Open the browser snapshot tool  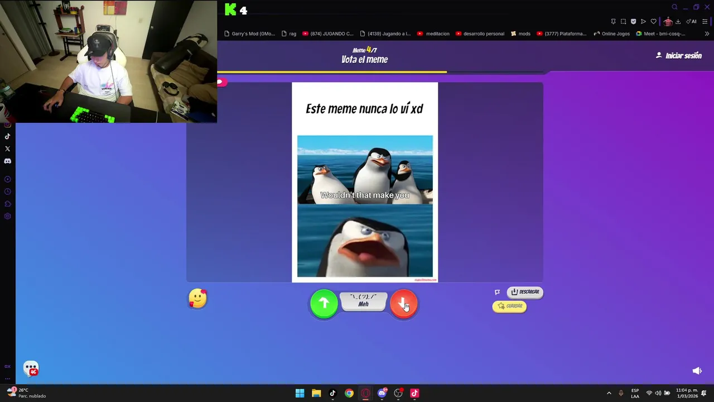point(623,21)
